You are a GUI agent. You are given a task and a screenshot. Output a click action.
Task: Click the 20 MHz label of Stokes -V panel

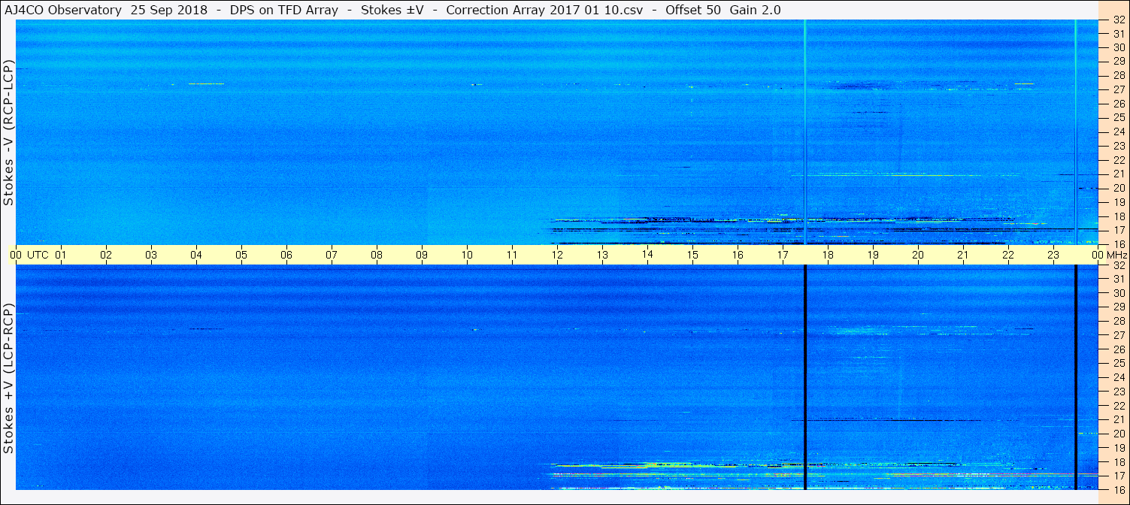point(1118,188)
